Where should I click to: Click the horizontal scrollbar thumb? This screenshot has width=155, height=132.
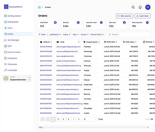coord(41,127)
